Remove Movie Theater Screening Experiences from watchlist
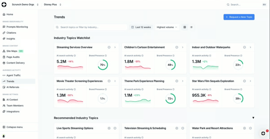This screenshot has height=139, width=270. [x=109, y=81]
